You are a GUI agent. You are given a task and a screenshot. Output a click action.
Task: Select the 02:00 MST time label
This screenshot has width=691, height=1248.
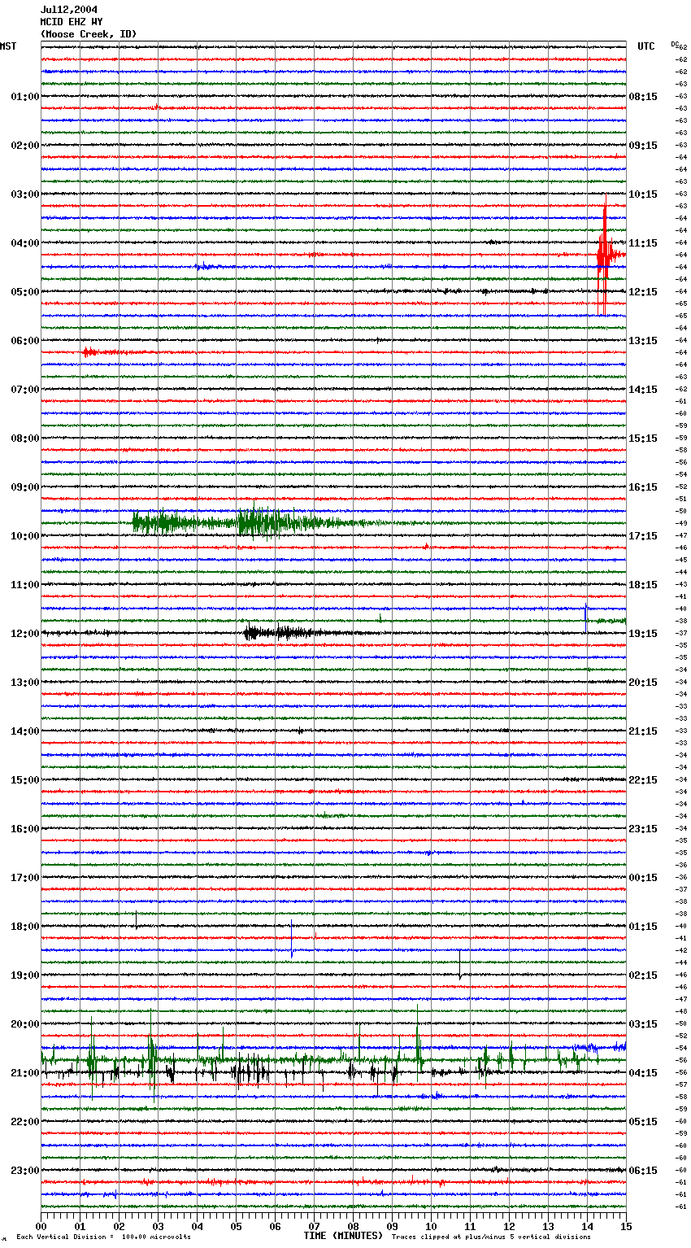click(x=25, y=146)
